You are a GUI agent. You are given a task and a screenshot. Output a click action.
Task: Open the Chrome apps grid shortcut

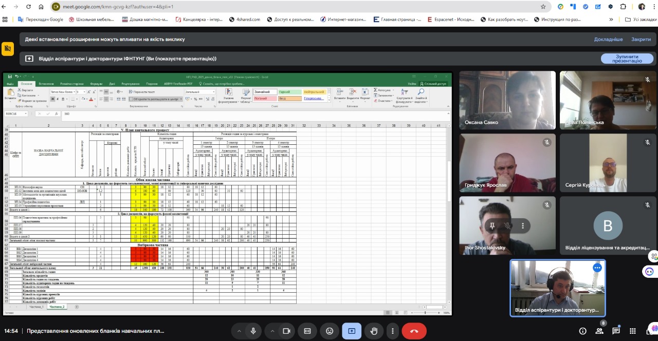[x=5, y=20]
